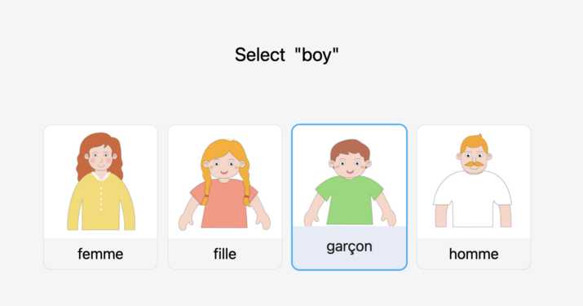Choose the femme answer card

point(100,197)
